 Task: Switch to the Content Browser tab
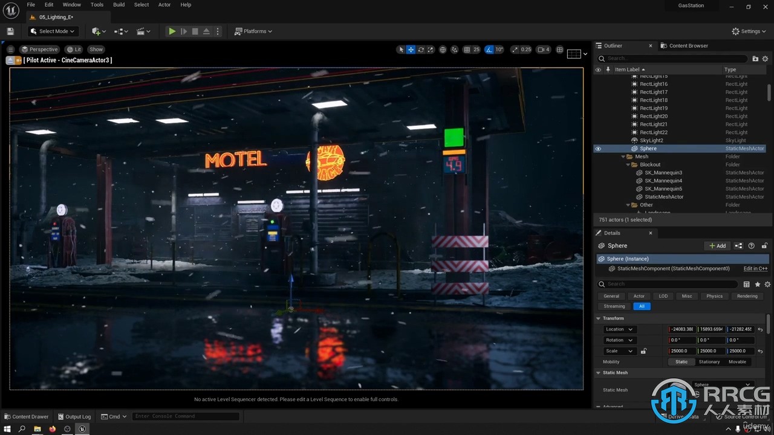[684, 46]
